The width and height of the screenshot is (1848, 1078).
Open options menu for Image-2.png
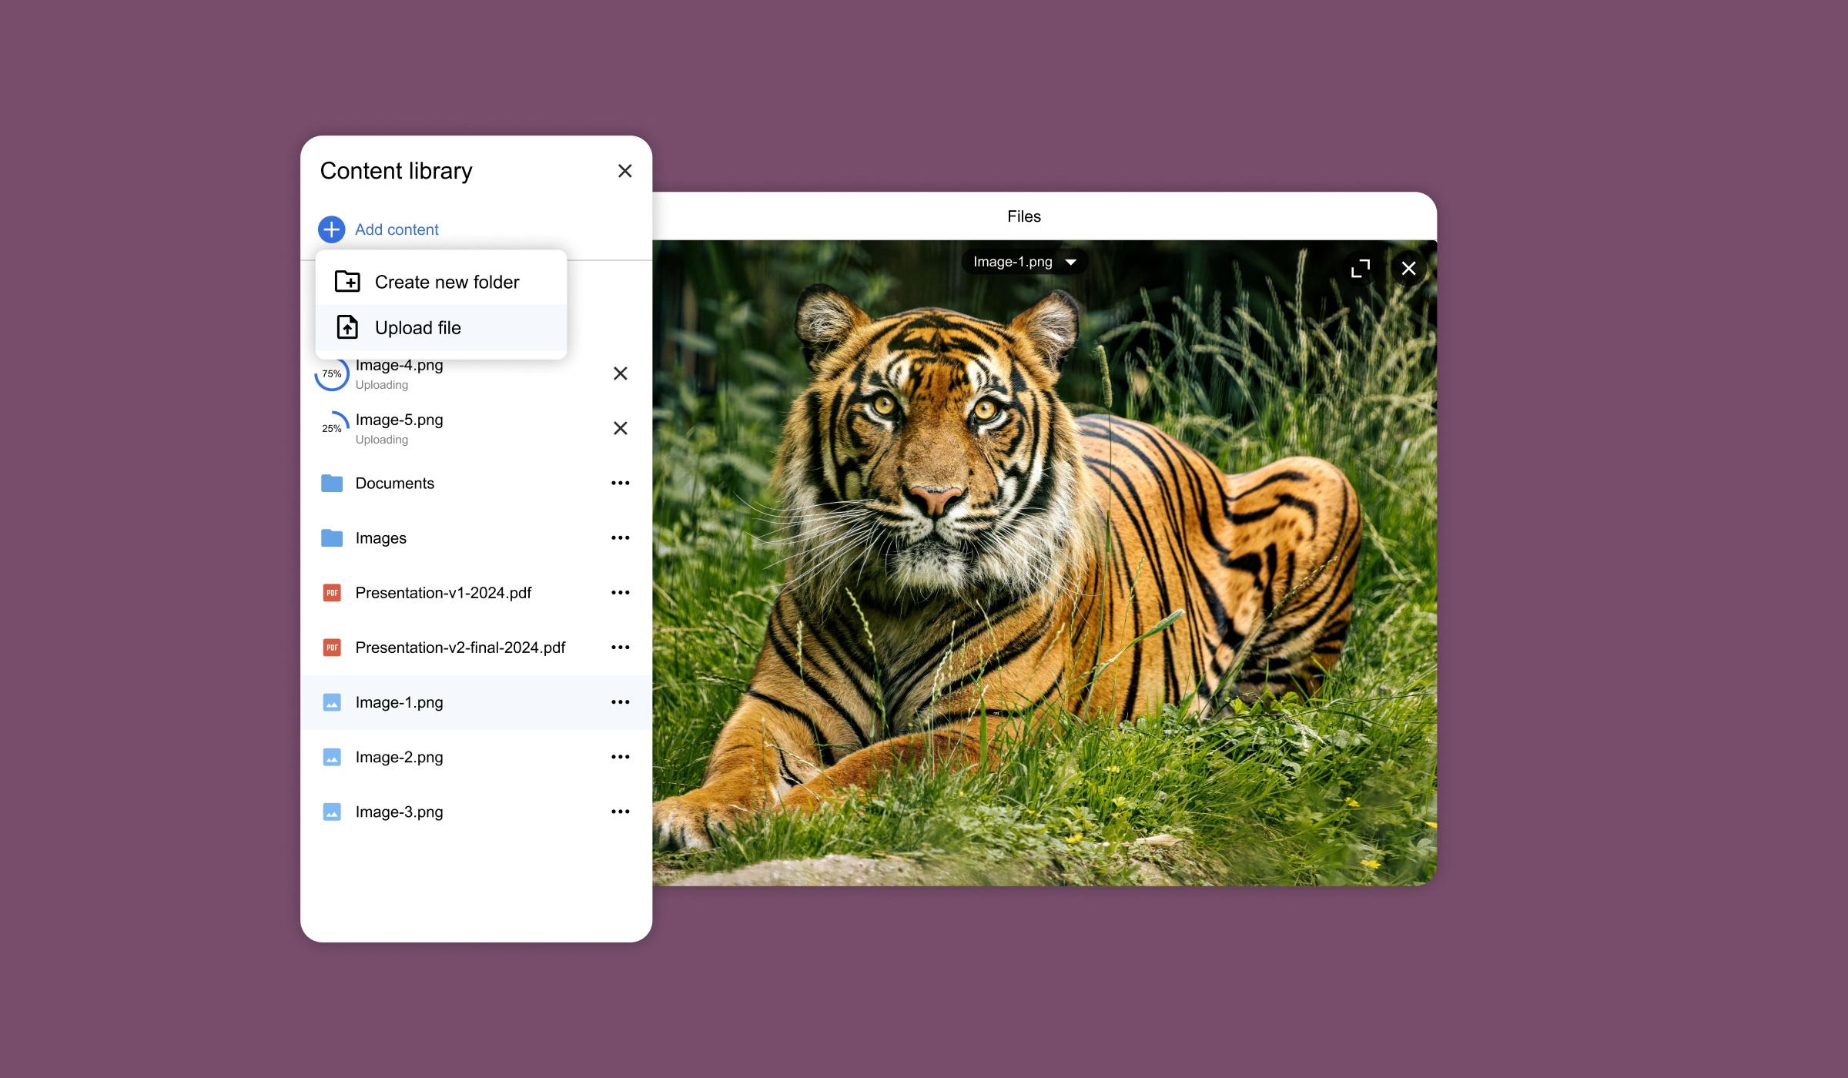(x=620, y=757)
